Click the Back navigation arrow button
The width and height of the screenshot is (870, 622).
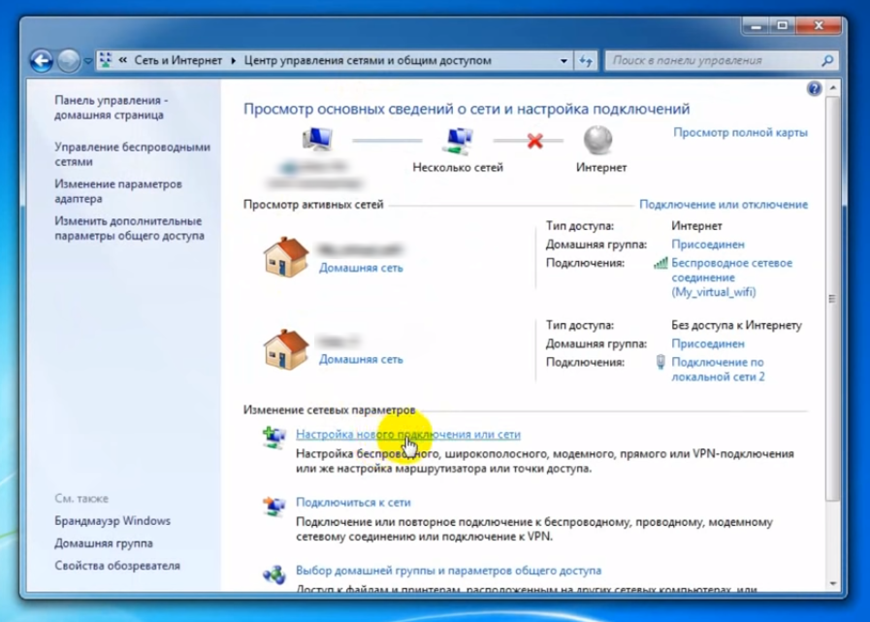pos(42,60)
